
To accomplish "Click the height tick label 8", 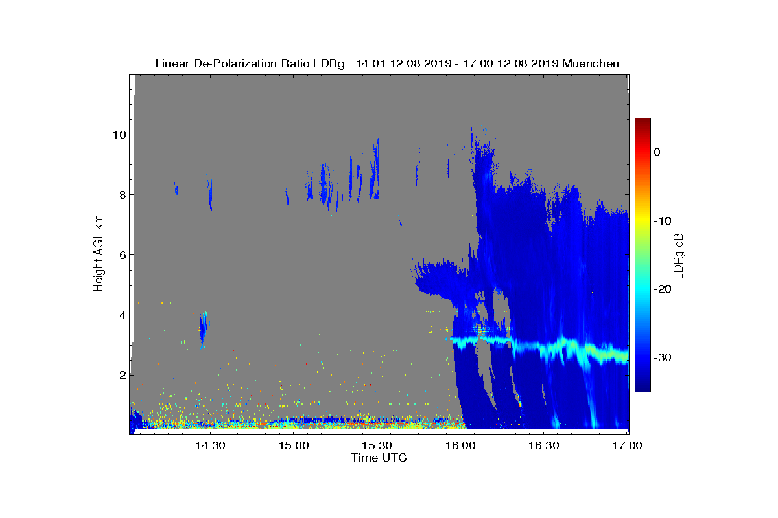I will pyautogui.click(x=122, y=195).
